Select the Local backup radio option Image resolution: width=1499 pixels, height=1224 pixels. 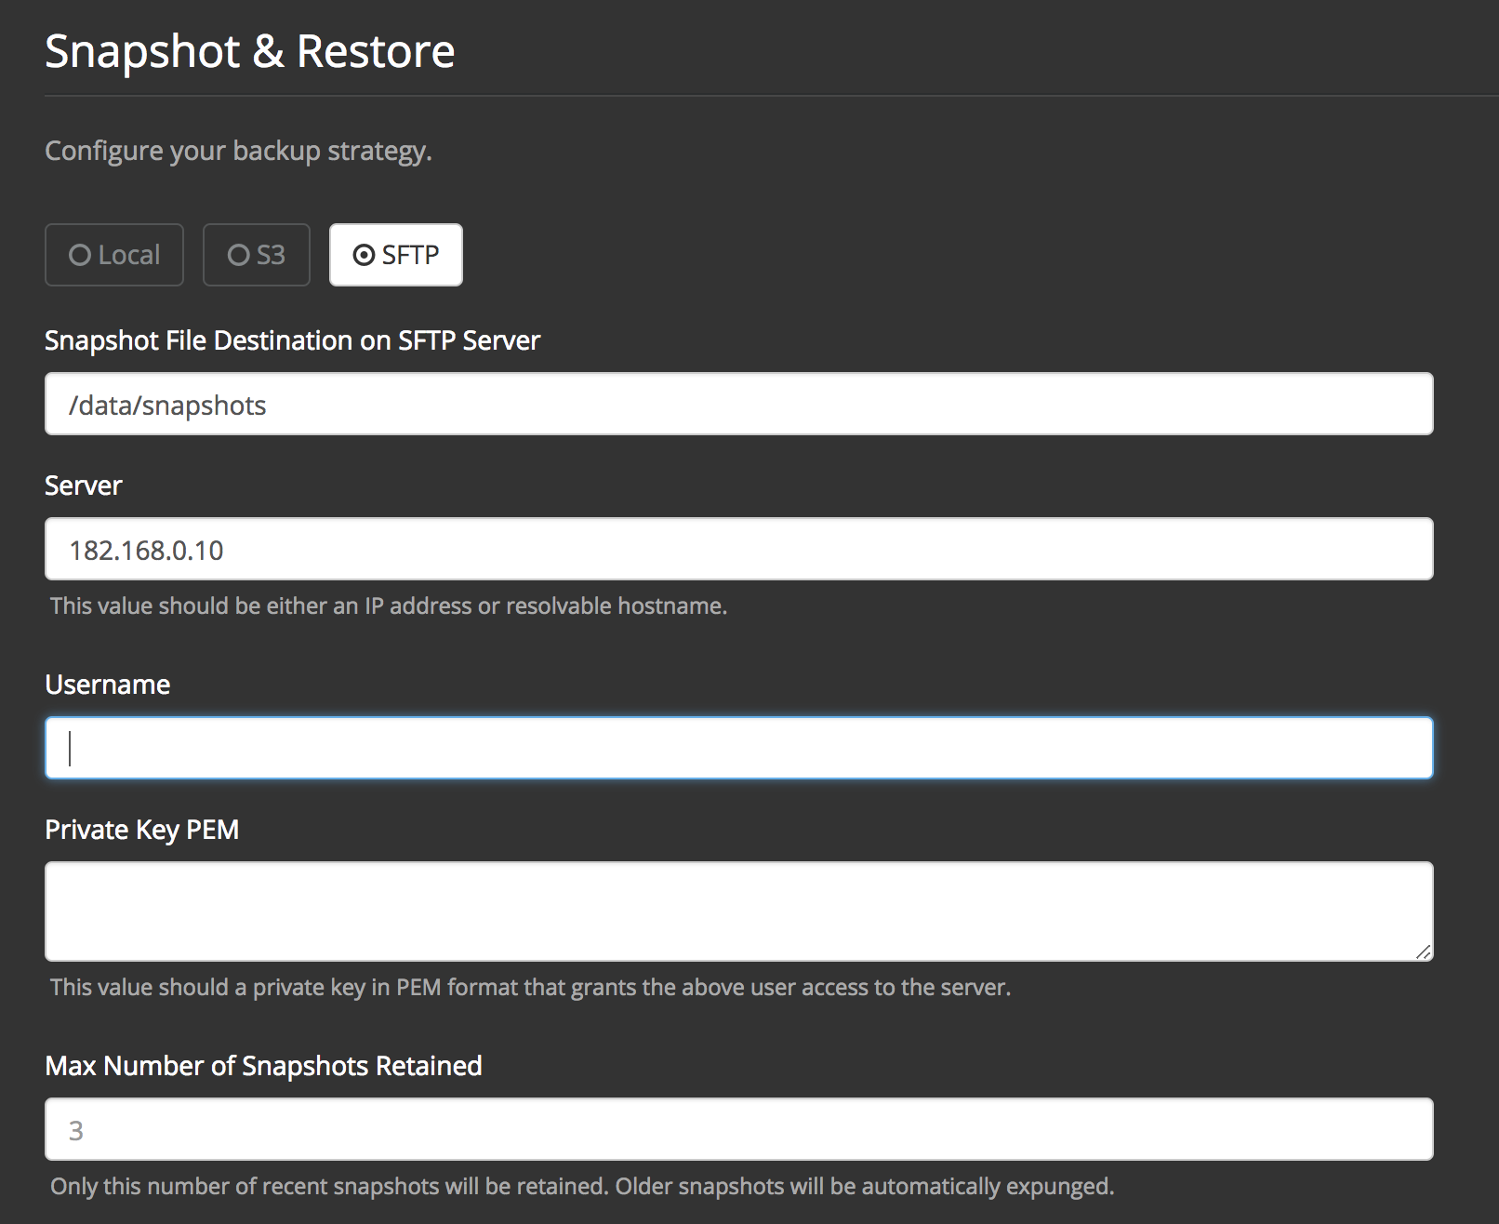(114, 255)
